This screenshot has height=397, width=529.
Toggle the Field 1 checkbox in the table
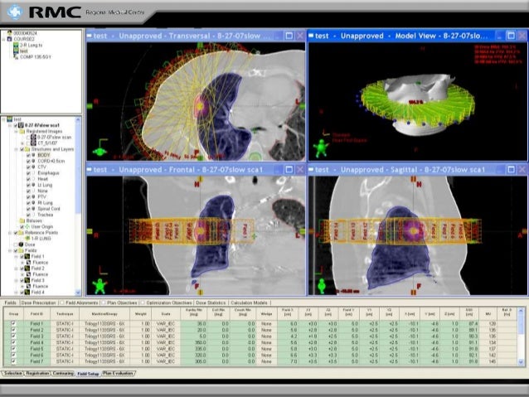point(12,322)
